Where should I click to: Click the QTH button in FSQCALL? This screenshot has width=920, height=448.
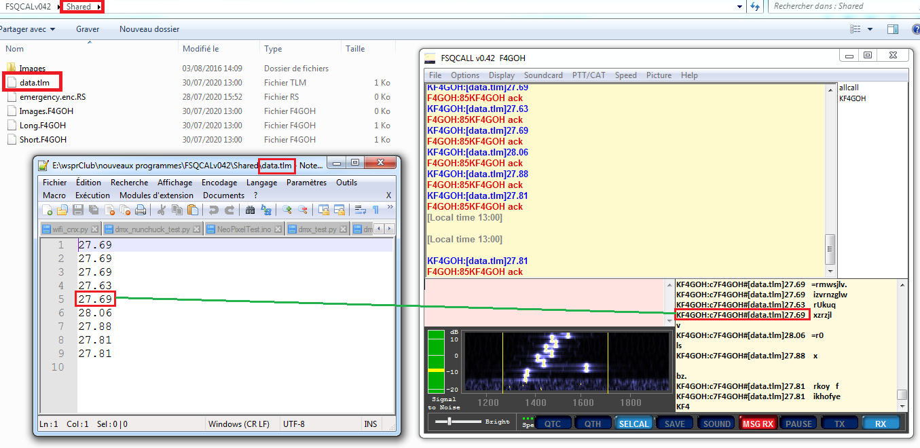coord(593,424)
